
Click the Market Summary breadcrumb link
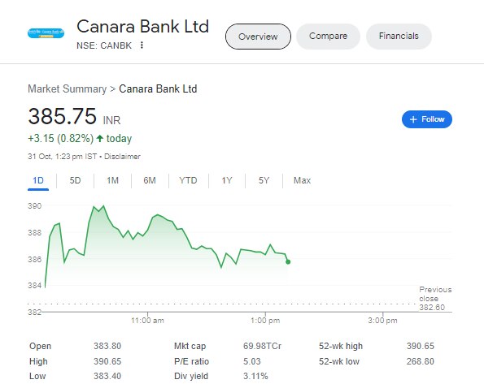(67, 89)
